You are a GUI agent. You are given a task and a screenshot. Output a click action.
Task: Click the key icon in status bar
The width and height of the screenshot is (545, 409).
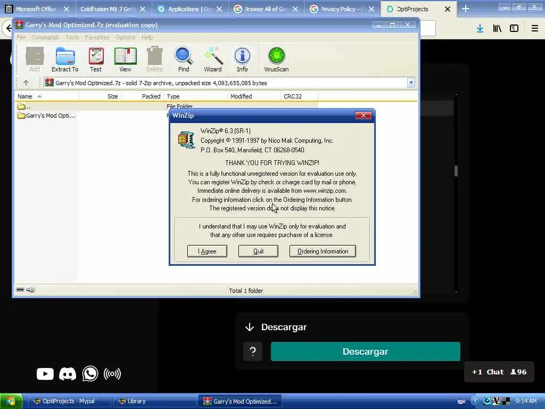pyautogui.click(x=30, y=290)
